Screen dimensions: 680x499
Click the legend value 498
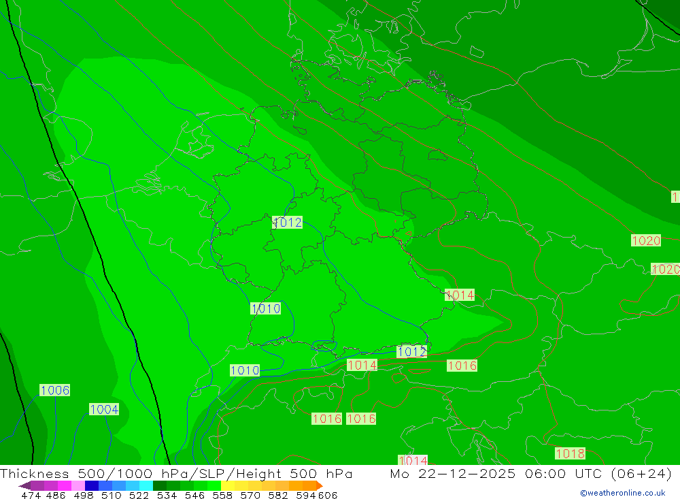click(84, 495)
